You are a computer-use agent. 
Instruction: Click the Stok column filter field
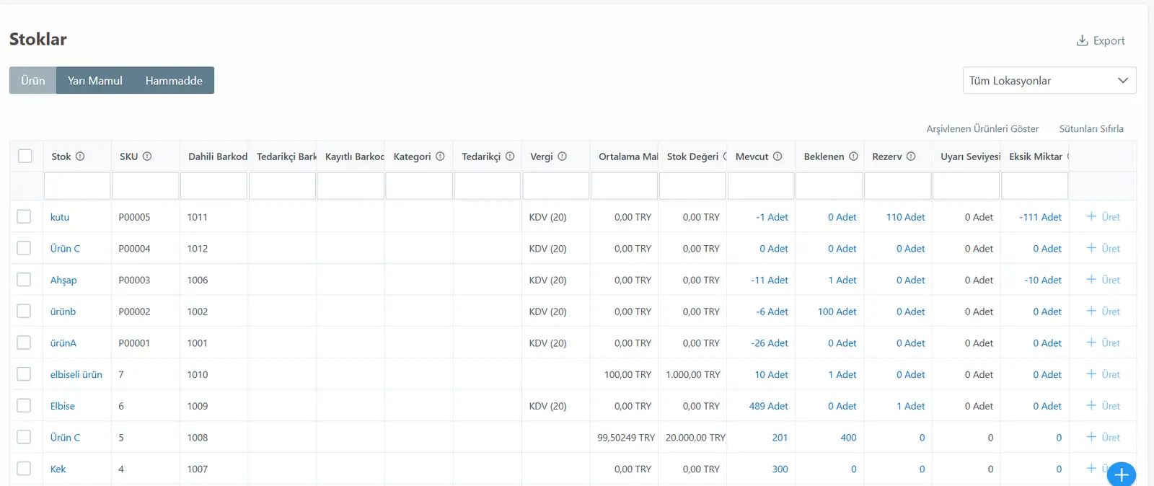point(77,185)
